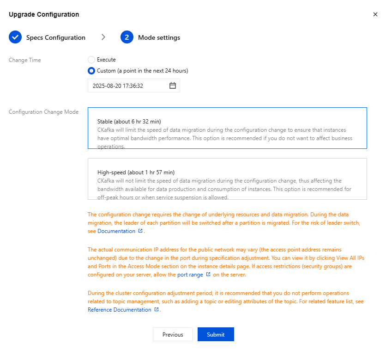The image size is (386, 350).
Task: Open the calendar icon in the date field
Action: pos(173,86)
